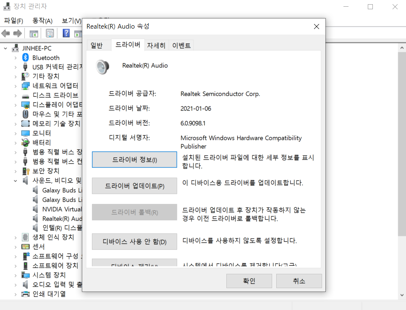This screenshot has height=310, width=406.
Task: Click the JINHEE-PC computer icon
Action: (x=16, y=48)
